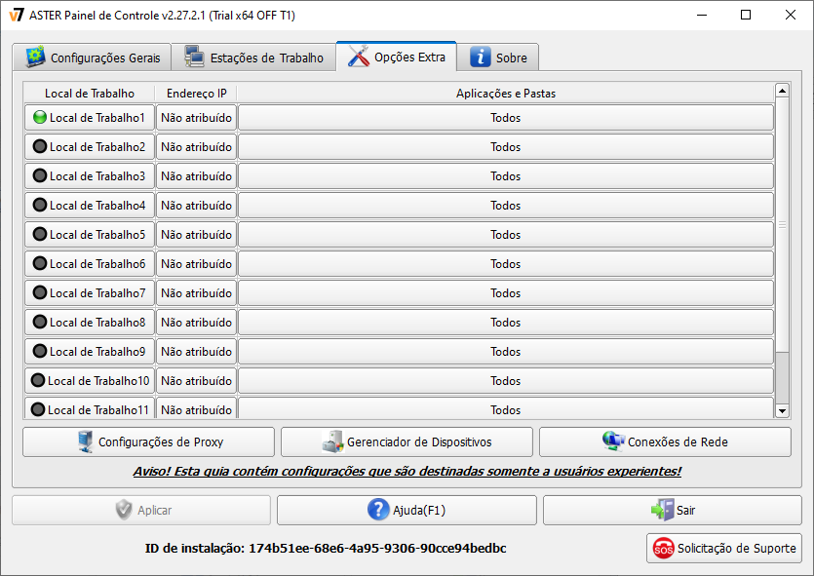Click Não atribuído for Local de Trabalho9
Screen dimensions: 814x576
click(196, 351)
